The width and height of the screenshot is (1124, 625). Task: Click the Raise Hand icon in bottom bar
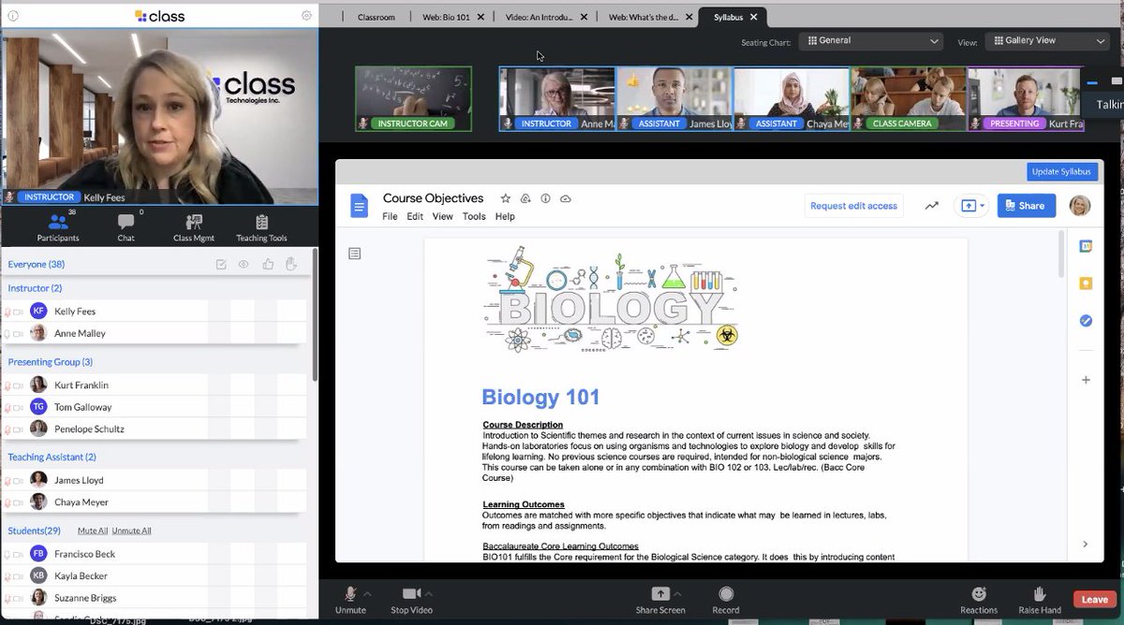(1038, 594)
